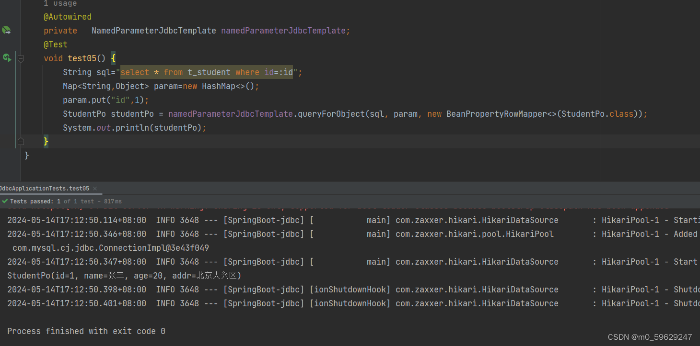Click the fold marker at the closing brace
The image size is (700, 346).
(x=21, y=141)
